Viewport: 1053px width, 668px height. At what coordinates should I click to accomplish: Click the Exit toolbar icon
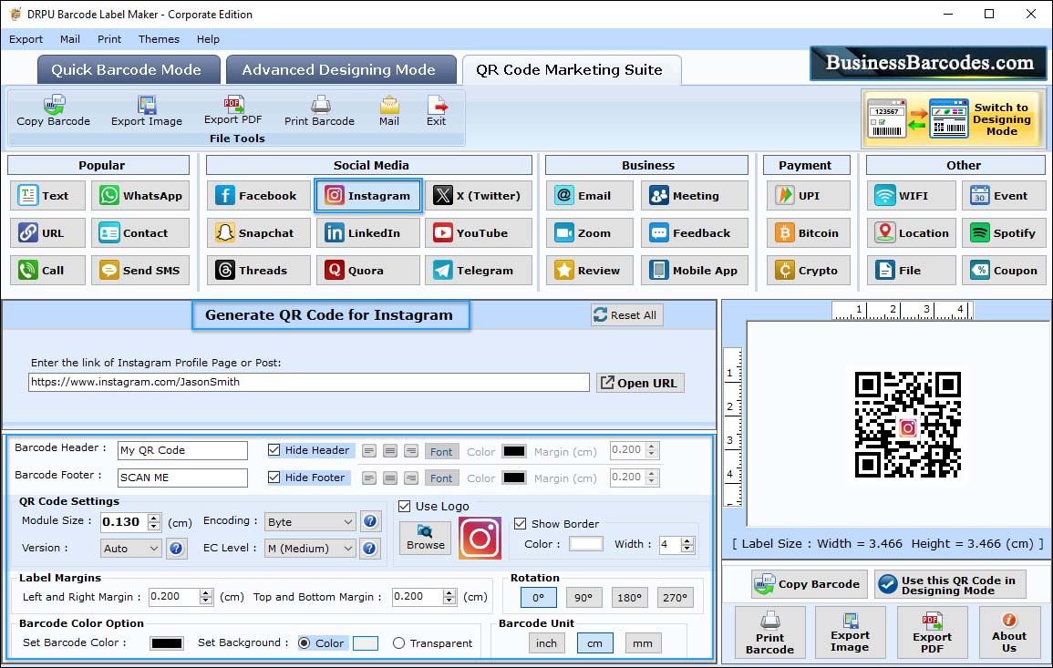pos(436,111)
